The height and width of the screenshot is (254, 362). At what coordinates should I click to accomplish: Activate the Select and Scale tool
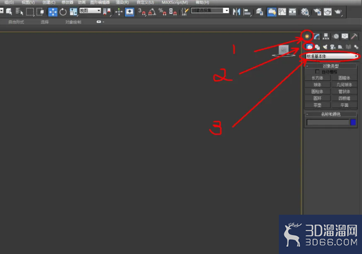click(73, 12)
